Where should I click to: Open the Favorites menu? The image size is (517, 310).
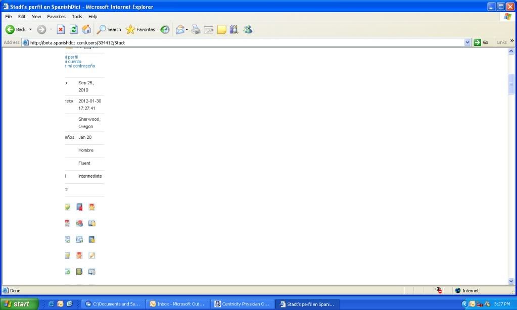(x=56, y=16)
